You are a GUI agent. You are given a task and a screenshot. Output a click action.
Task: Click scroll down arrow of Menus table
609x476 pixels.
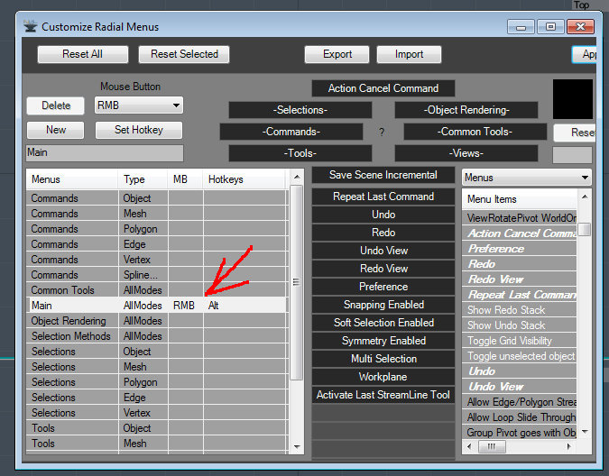(297, 446)
